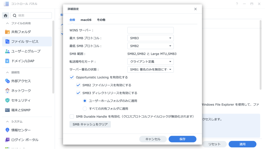Screen dimensions: 265x149
Task: Click キャンセル button
Action: [153, 139]
